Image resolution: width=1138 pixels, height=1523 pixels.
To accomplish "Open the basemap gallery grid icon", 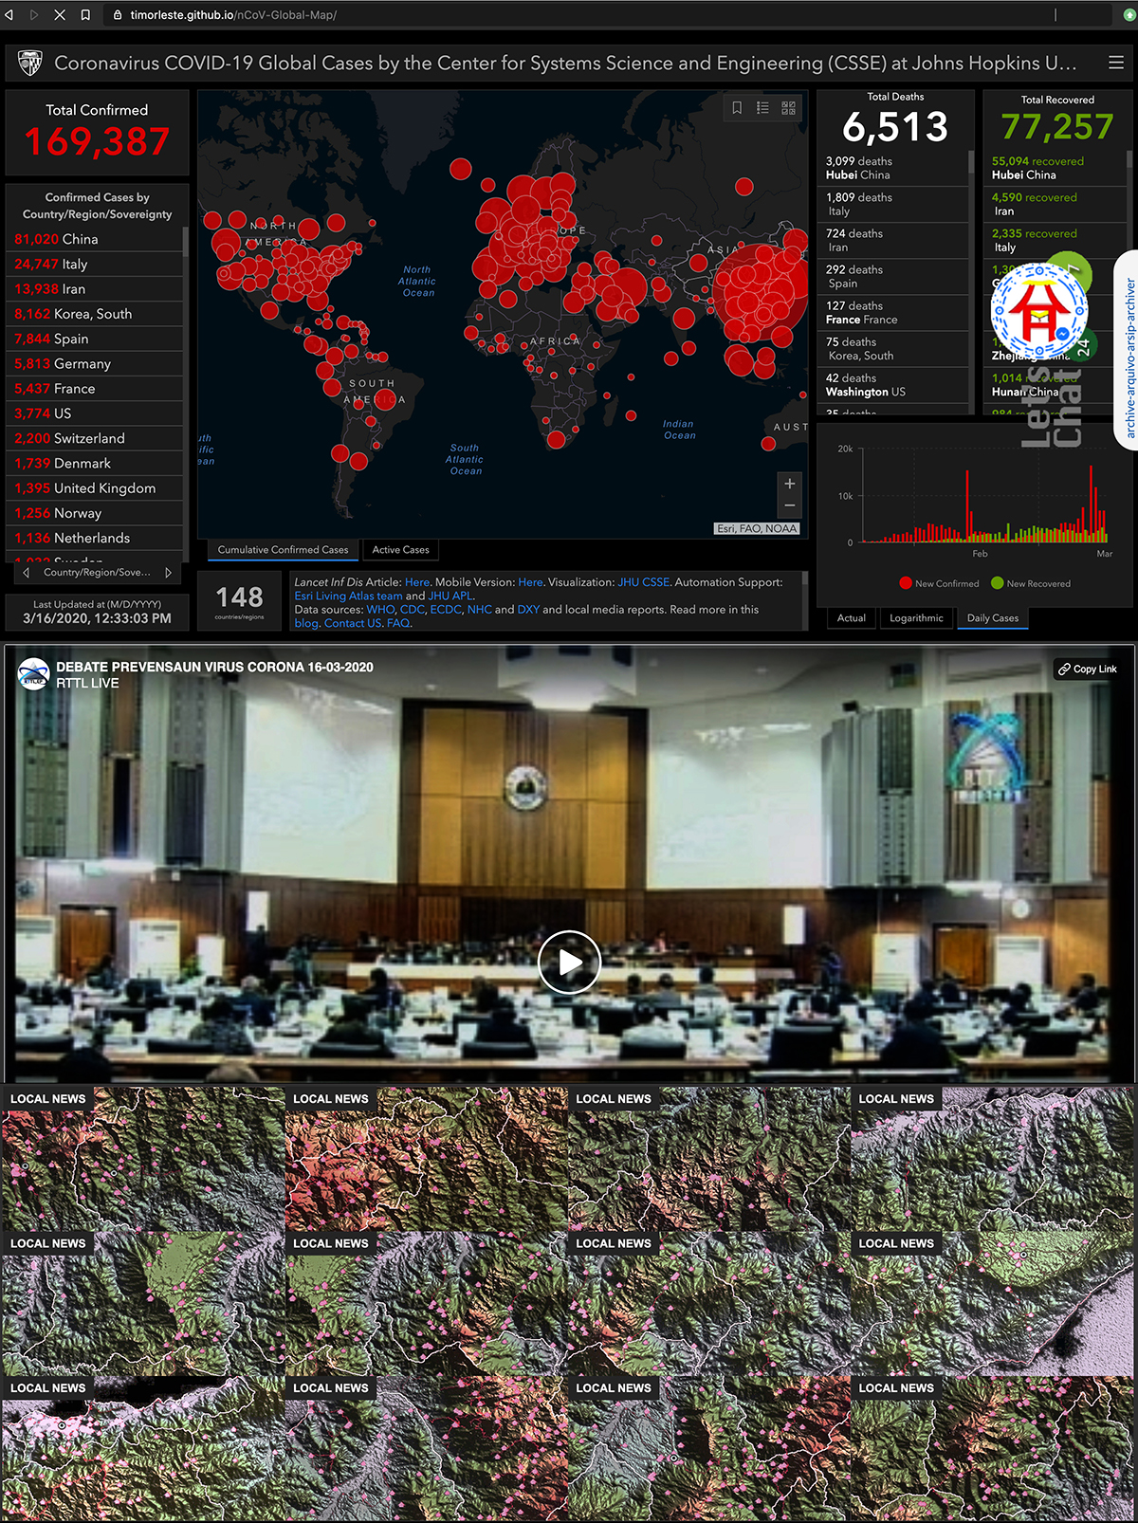I will click(x=788, y=108).
